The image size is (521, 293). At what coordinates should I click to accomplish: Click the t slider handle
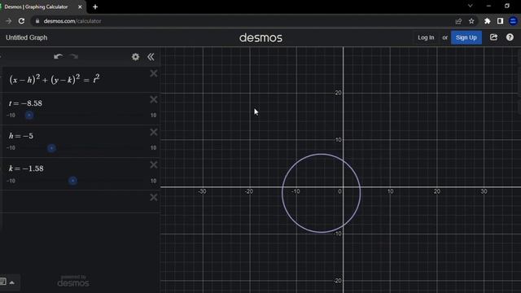pos(29,116)
